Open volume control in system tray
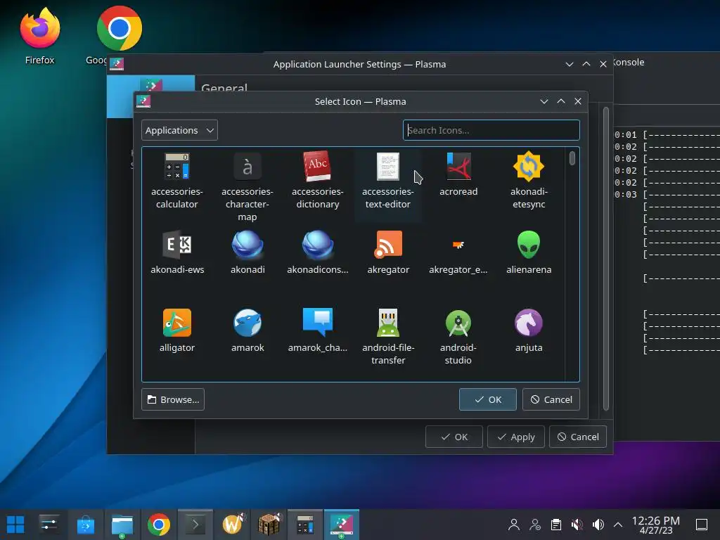Screen dimensions: 720x540 598,525
